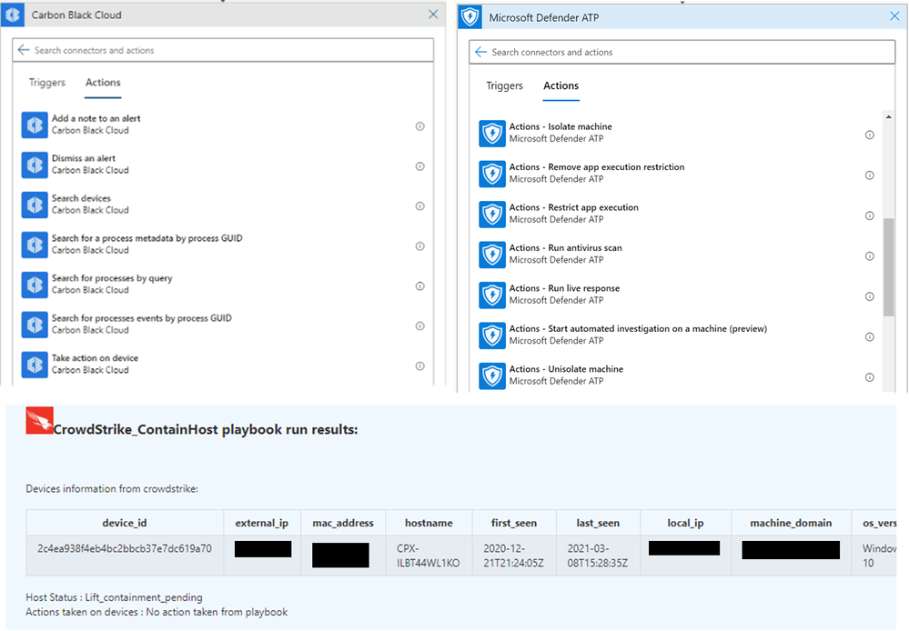Click Defender ATP 'Search connectors and actions' field
This screenshot has height=631, width=909.
(682, 52)
